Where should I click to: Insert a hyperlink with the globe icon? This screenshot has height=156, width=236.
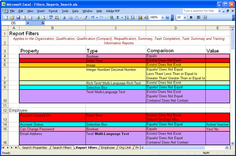point(112,17)
